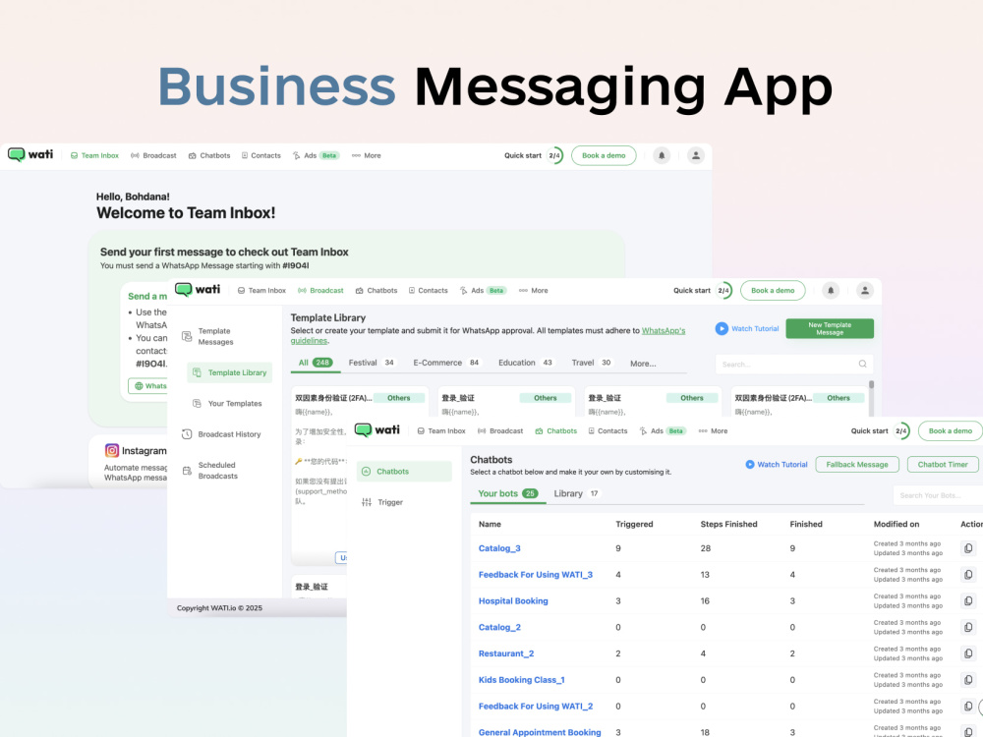Select the Your bots 25 tab
This screenshot has height=737, width=983.
tap(508, 494)
